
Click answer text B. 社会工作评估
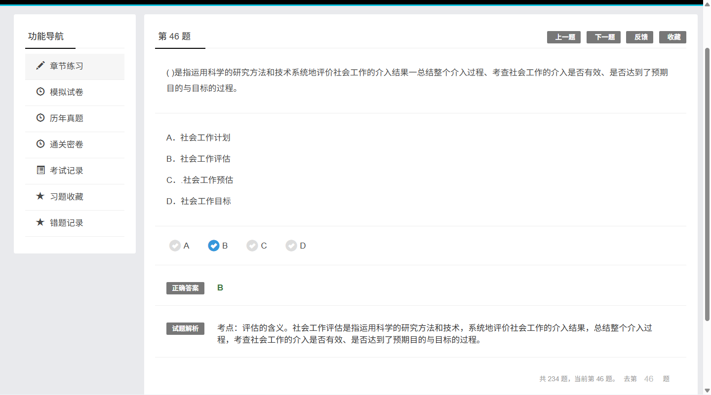[198, 159]
